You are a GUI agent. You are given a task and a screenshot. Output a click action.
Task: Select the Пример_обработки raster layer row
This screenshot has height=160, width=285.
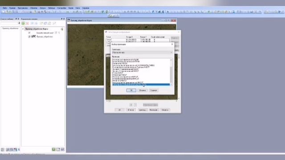click(45, 36)
